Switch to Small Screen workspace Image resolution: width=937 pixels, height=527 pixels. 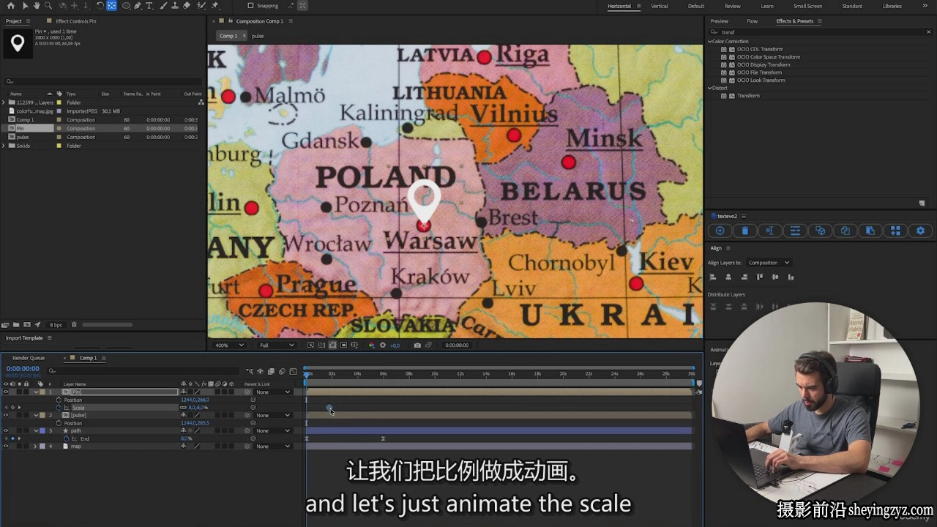pyautogui.click(x=807, y=6)
